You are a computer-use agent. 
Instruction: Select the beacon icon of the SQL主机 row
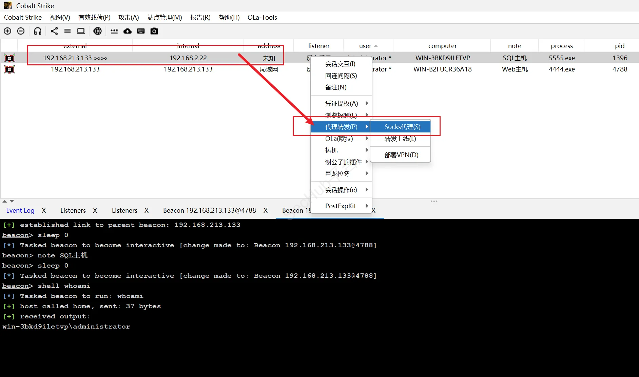point(9,58)
